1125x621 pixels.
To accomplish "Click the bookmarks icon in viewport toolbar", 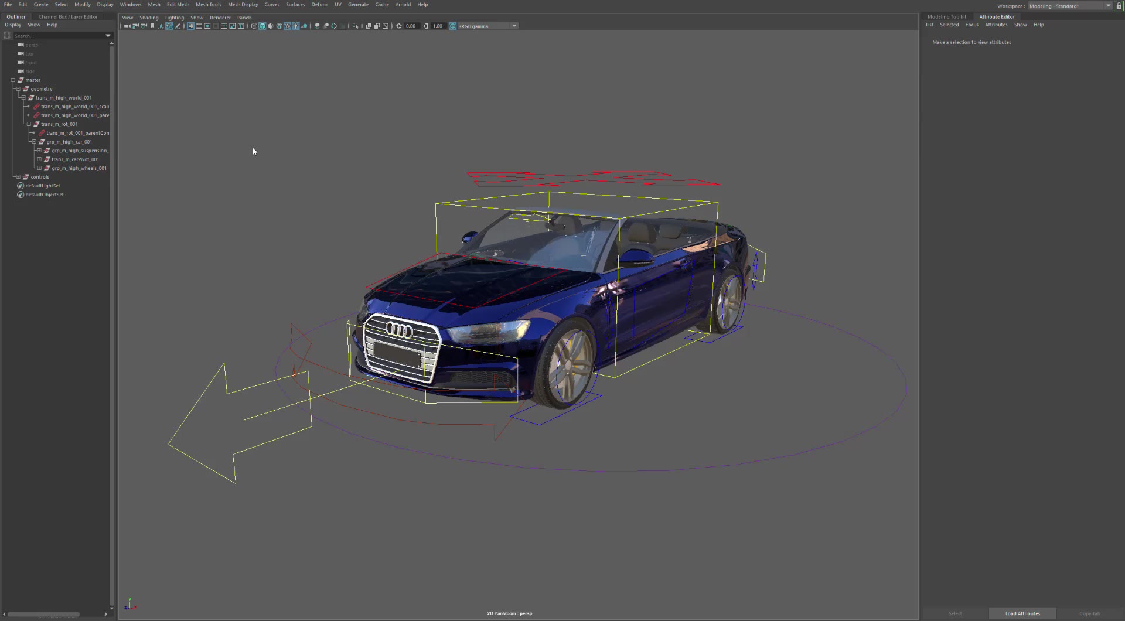I will [x=152, y=26].
